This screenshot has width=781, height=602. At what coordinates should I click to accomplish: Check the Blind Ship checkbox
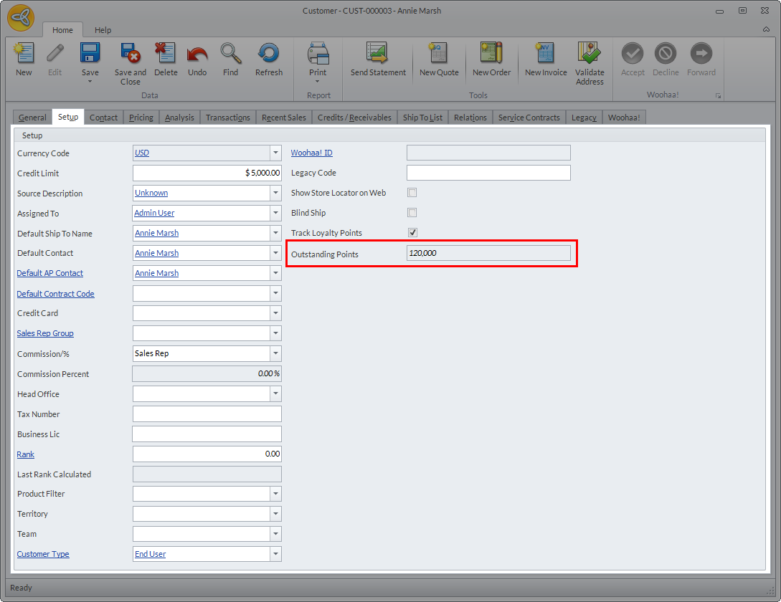[412, 213]
